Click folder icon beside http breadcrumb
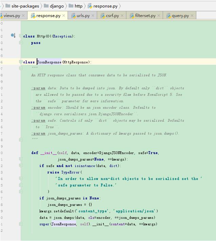 pyautogui.click(x=71, y=6)
